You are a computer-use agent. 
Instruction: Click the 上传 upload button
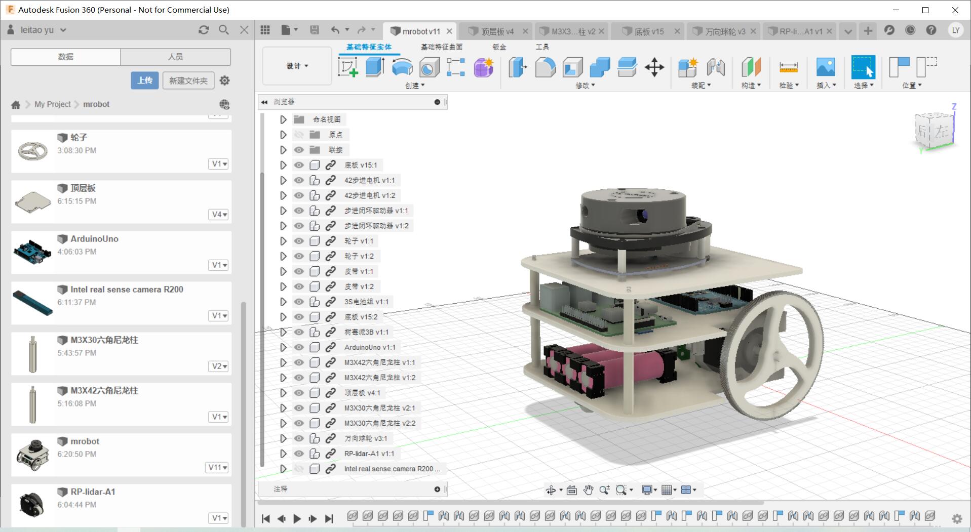tap(145, 80)
